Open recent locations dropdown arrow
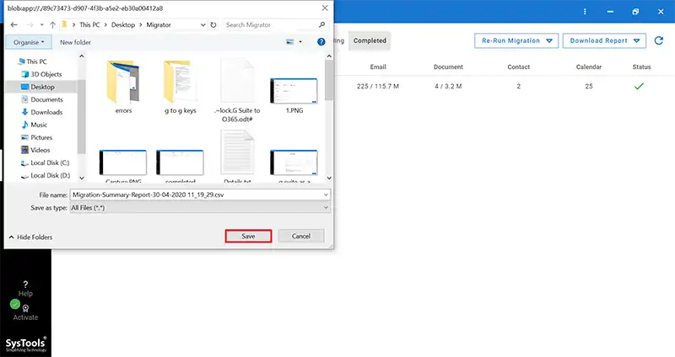 tap(41, 25)
